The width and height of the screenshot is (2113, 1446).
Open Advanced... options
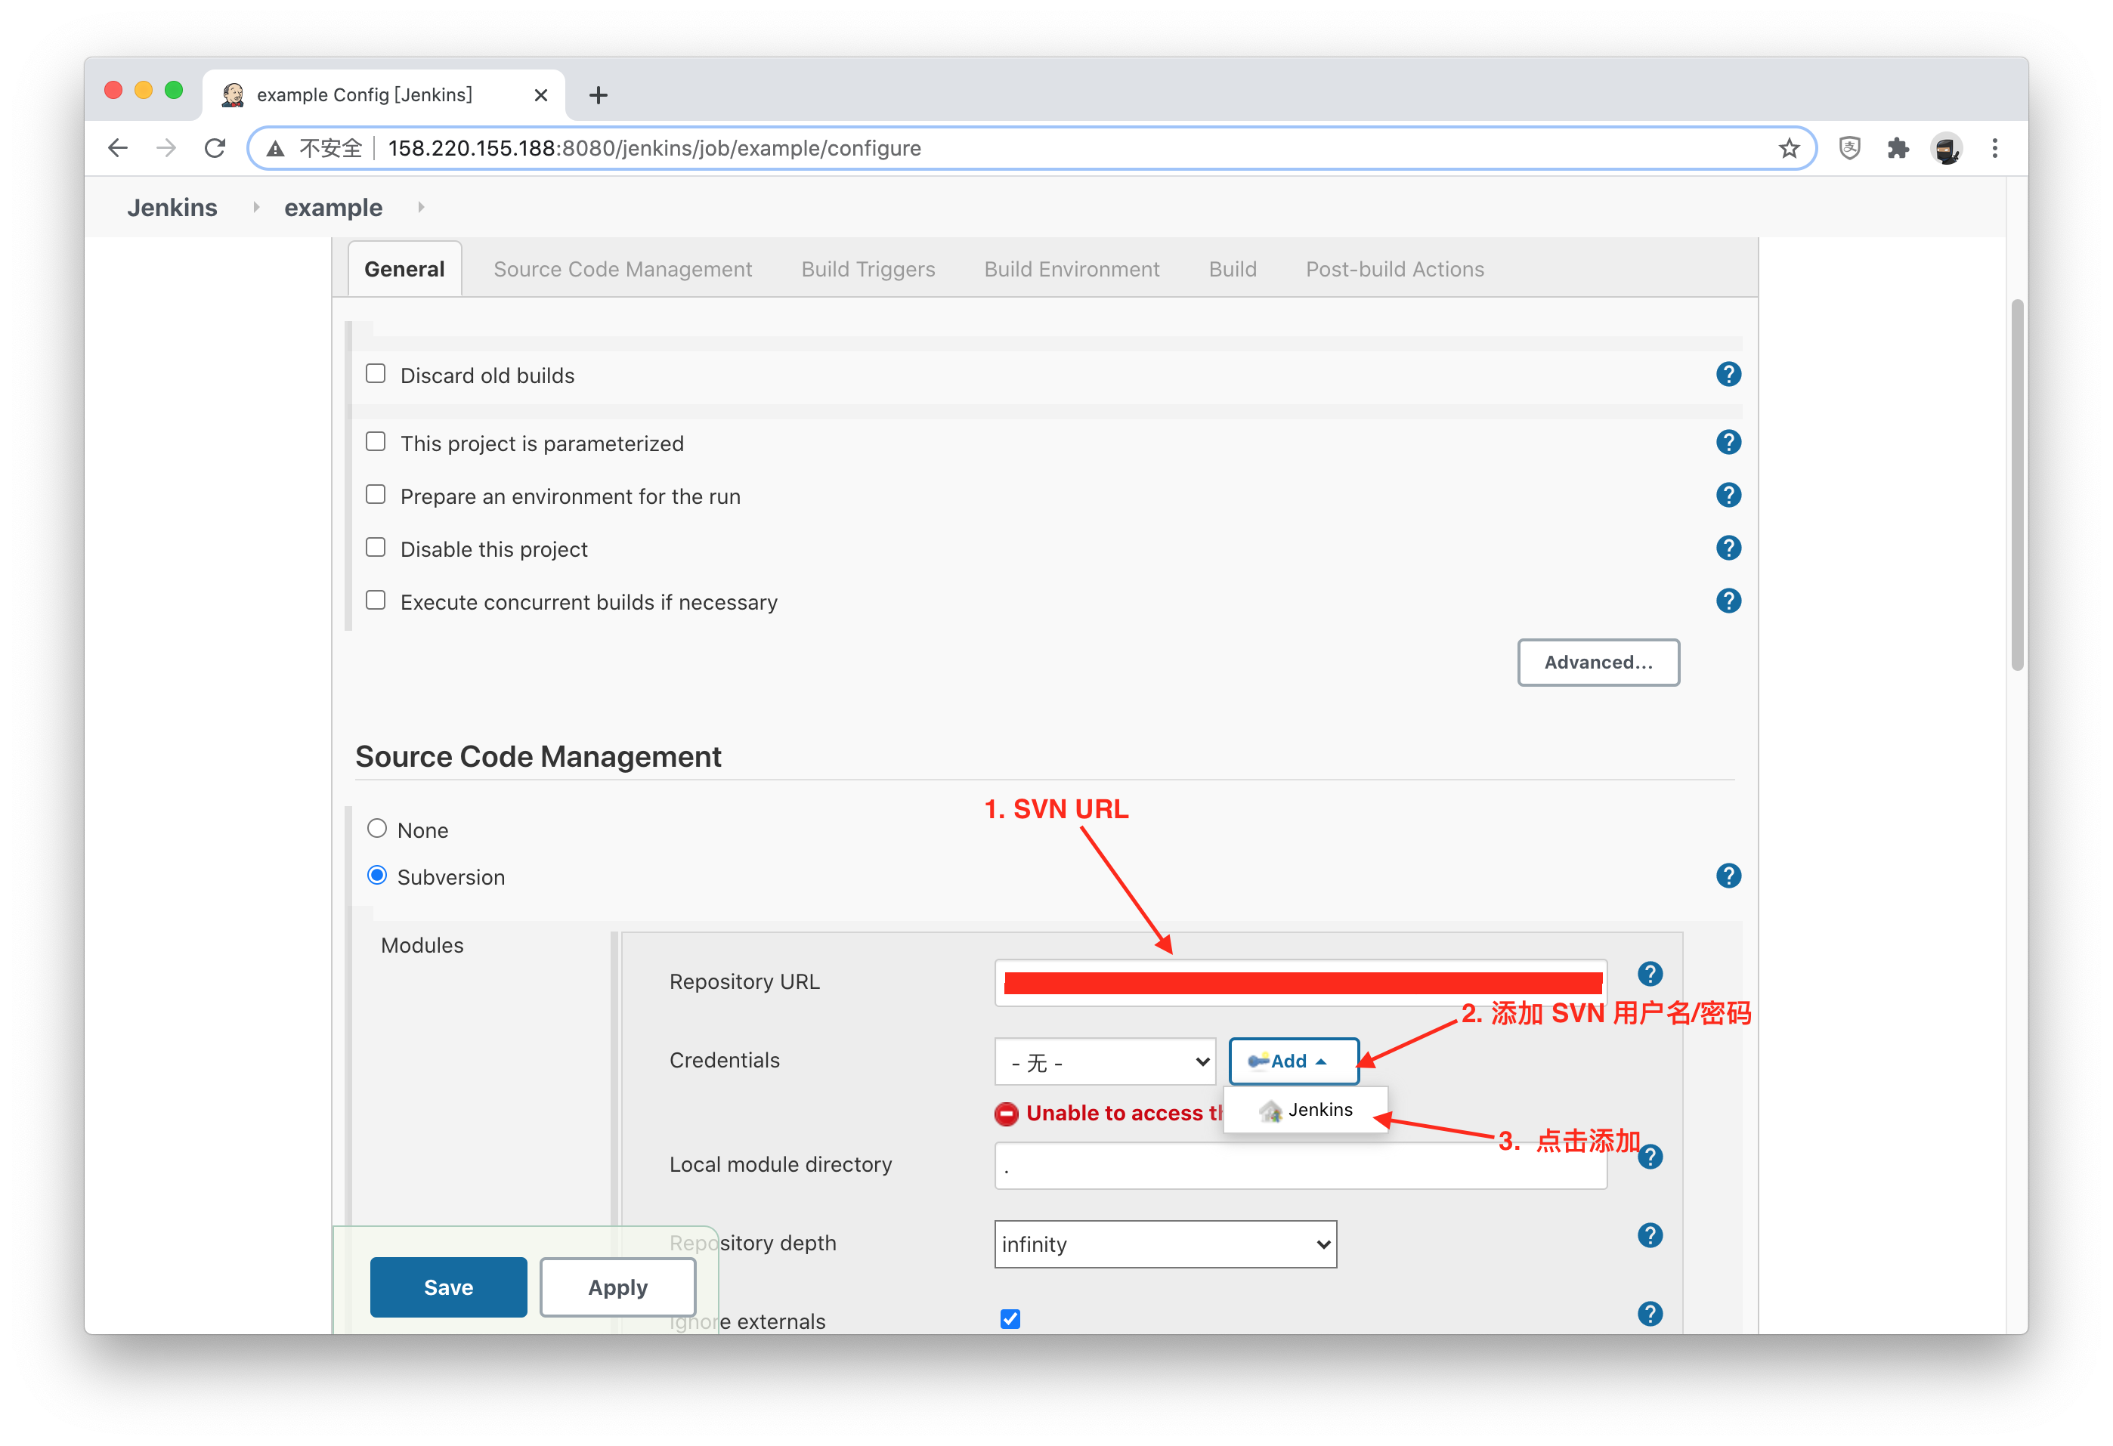(1598, 663)
